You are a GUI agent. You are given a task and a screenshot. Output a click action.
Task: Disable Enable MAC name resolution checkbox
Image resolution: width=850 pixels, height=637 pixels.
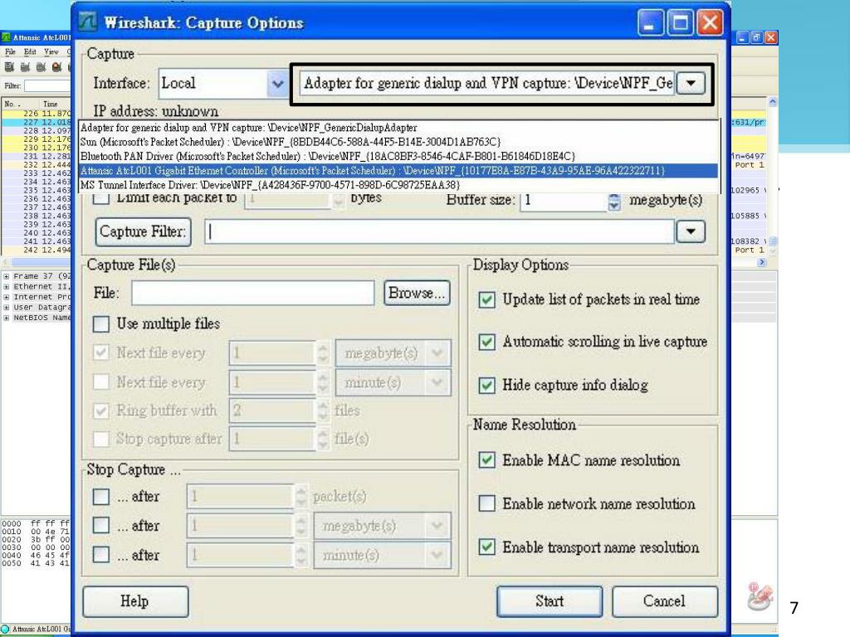click(x=486, y=460)
